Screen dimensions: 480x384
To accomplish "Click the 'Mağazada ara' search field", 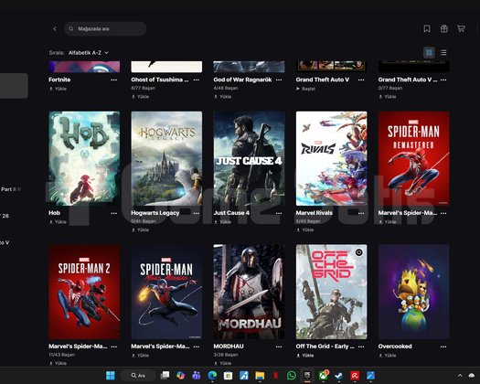I will (105, 28).
